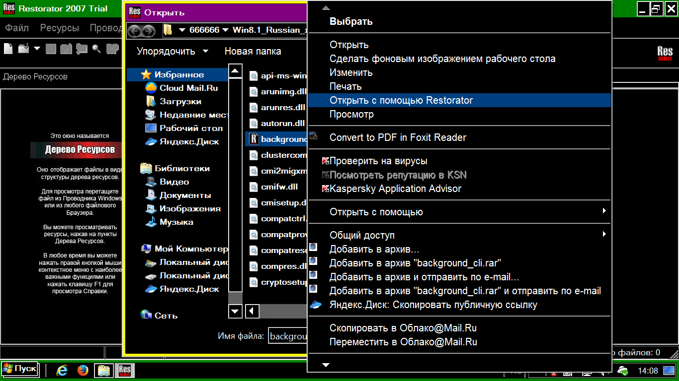The width and height of the screenshot is (679, 381).
Task: Select Мой Компьютер in the navigation pane
Action: click(184, 249)
